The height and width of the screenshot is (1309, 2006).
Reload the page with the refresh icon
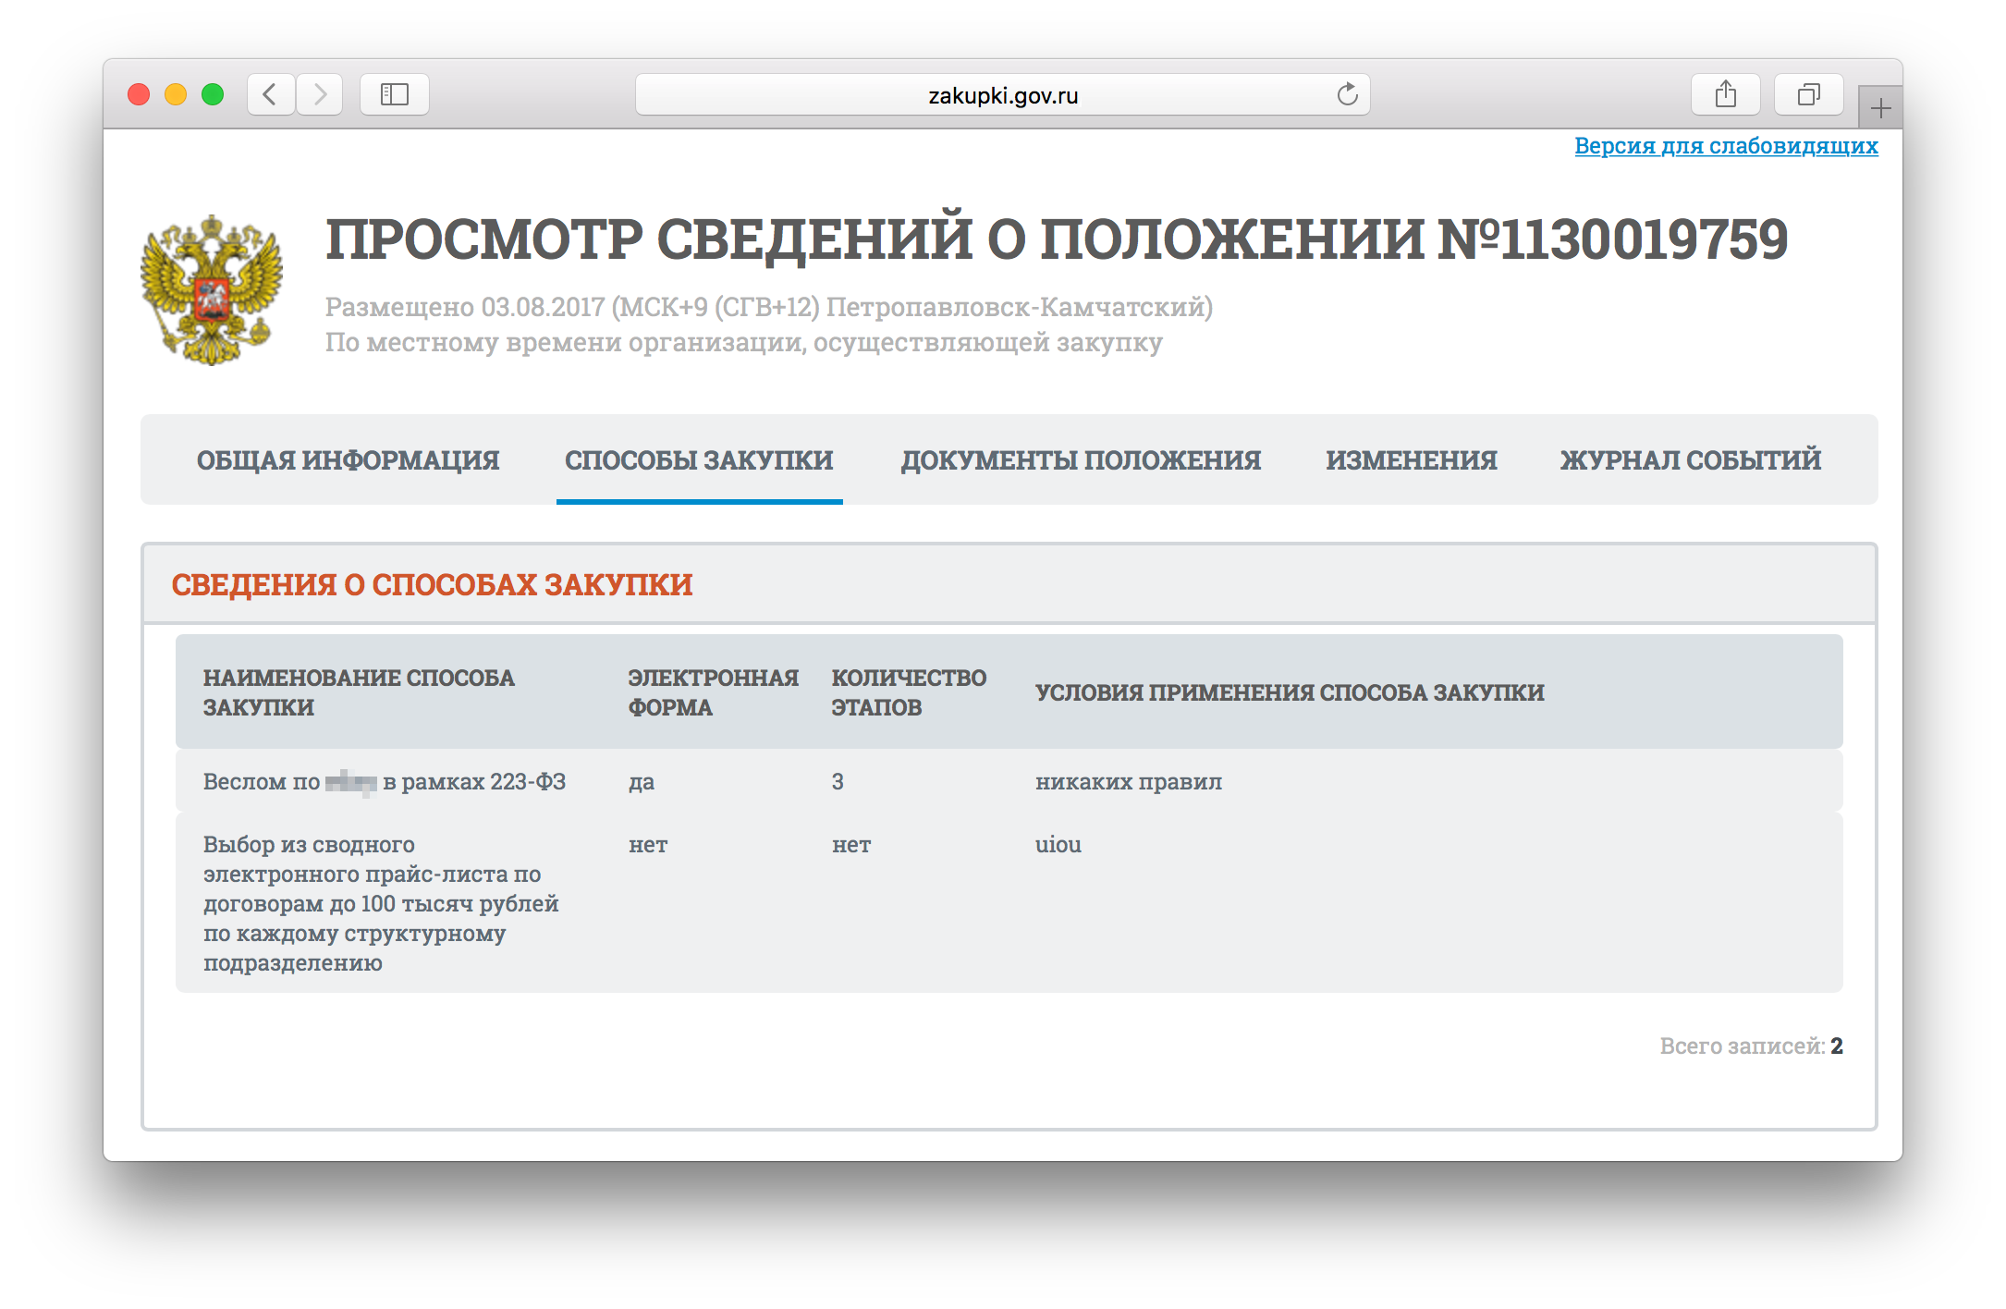tap(1347, 94)
